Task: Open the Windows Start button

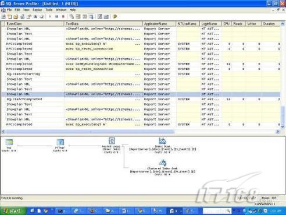Action: click(13, 211)
